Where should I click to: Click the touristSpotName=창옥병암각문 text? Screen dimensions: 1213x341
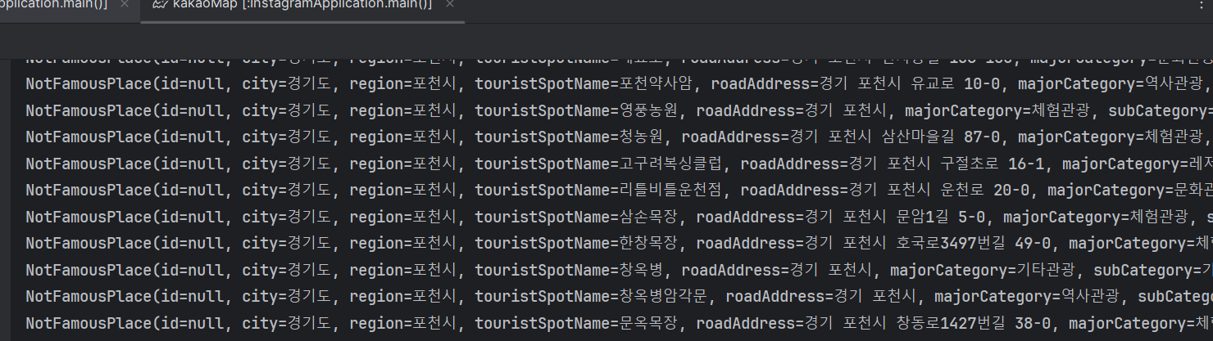point(593,295)
